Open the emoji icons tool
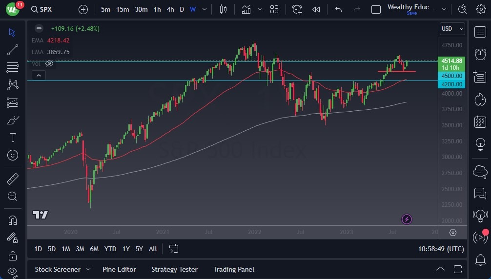The width and height of the screenshot is (491, 279). pyautogui.click(x=13, y=155)
